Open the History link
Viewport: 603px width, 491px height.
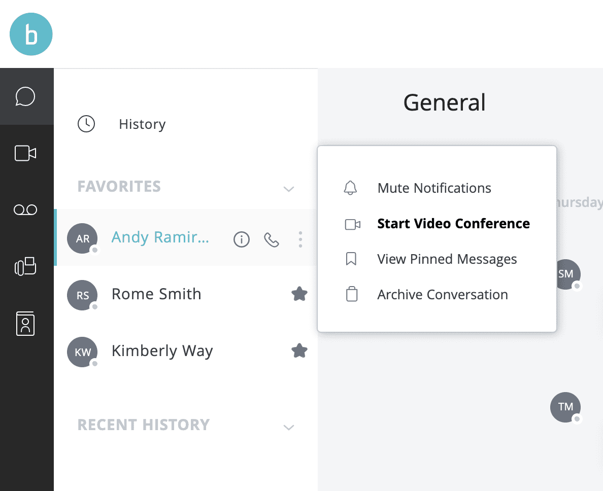pyautogui.click(x=142, y=124)
